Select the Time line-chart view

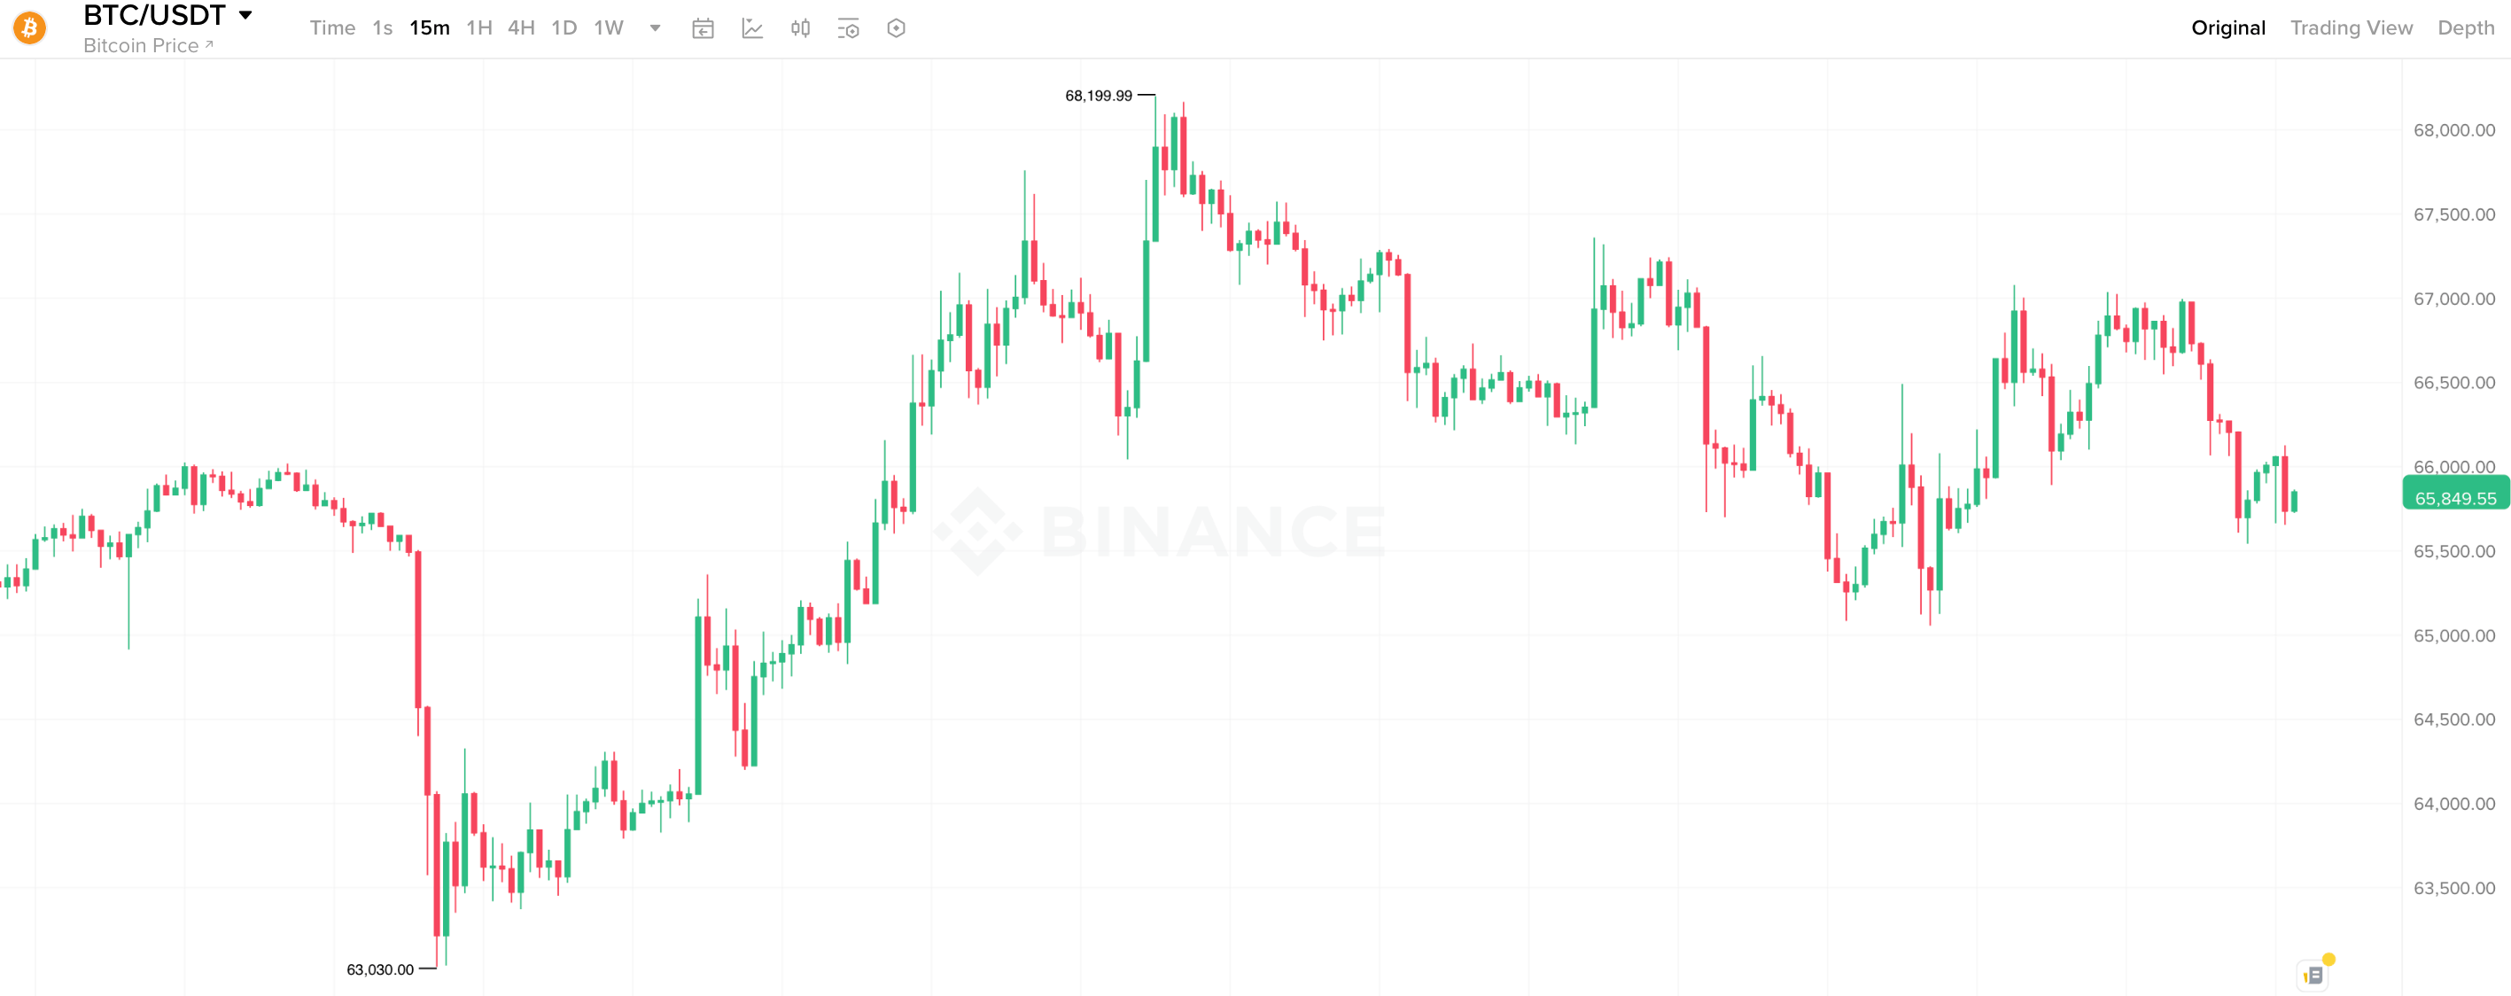[332, 28]
